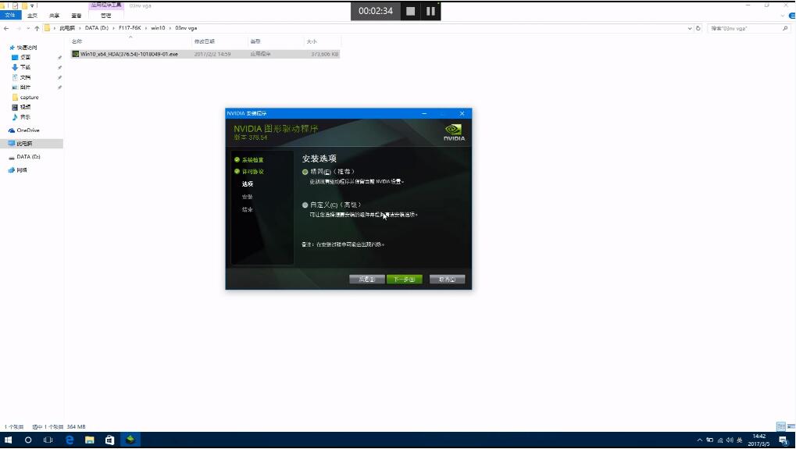Viewport: 796px width, 449px height.
Task: Open 音乐 folder in the navigation pane
Action: point(25,117)
